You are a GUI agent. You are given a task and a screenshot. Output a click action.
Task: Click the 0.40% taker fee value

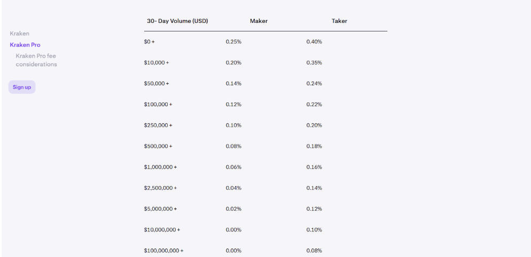(x=314, y=42)
